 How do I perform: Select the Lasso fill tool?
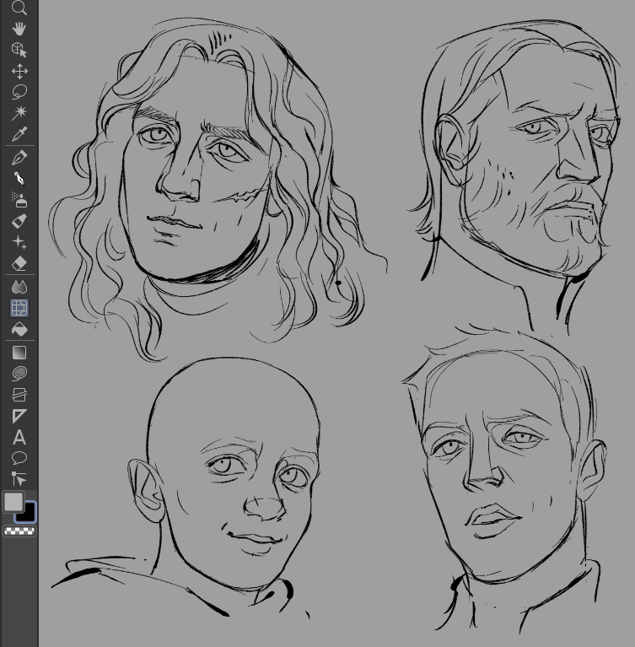click(19, 374)
